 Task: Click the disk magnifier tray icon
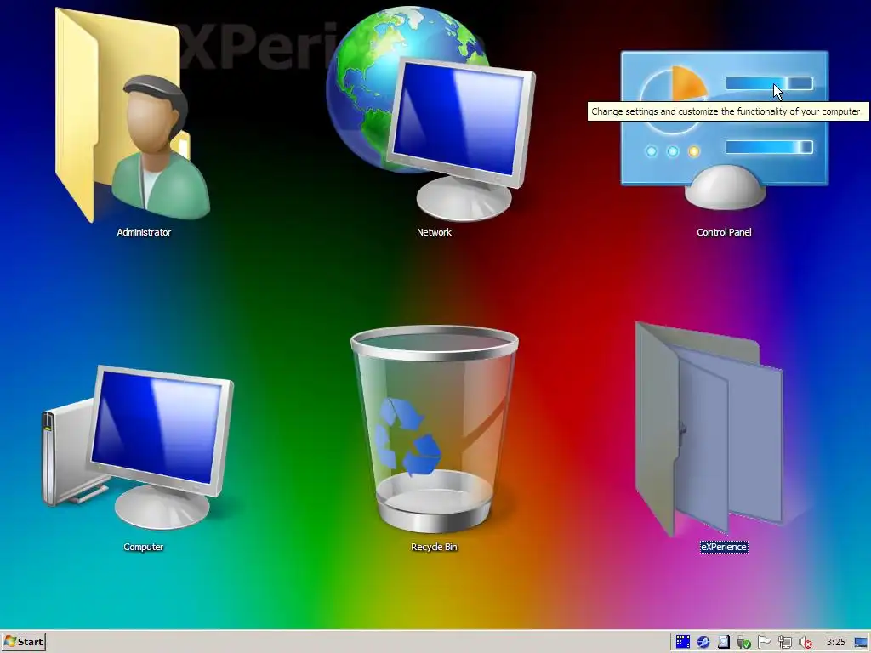point(723,642)
